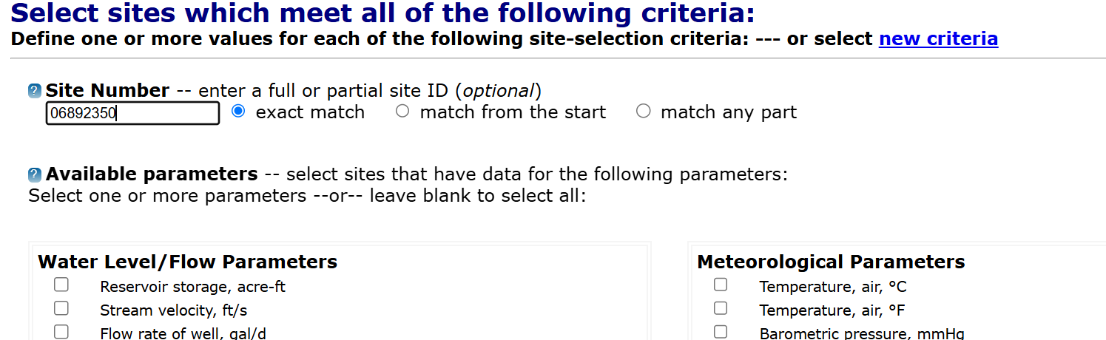
Task: Click the Site Number input field
Action: 132,113
